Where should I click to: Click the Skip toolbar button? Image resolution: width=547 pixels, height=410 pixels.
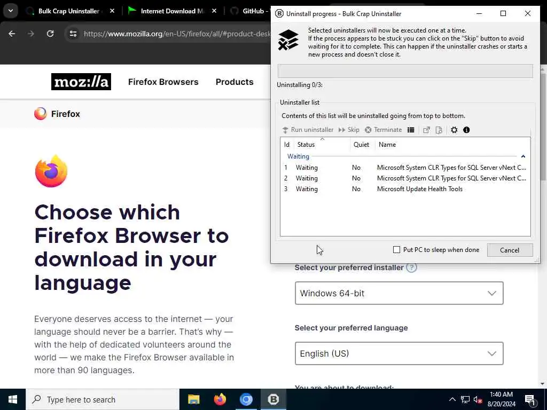(x=349, y=130)
